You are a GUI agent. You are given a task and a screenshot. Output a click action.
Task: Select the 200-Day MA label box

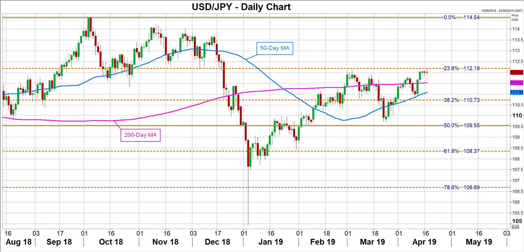pyautogui.click(x=141, y=135)
